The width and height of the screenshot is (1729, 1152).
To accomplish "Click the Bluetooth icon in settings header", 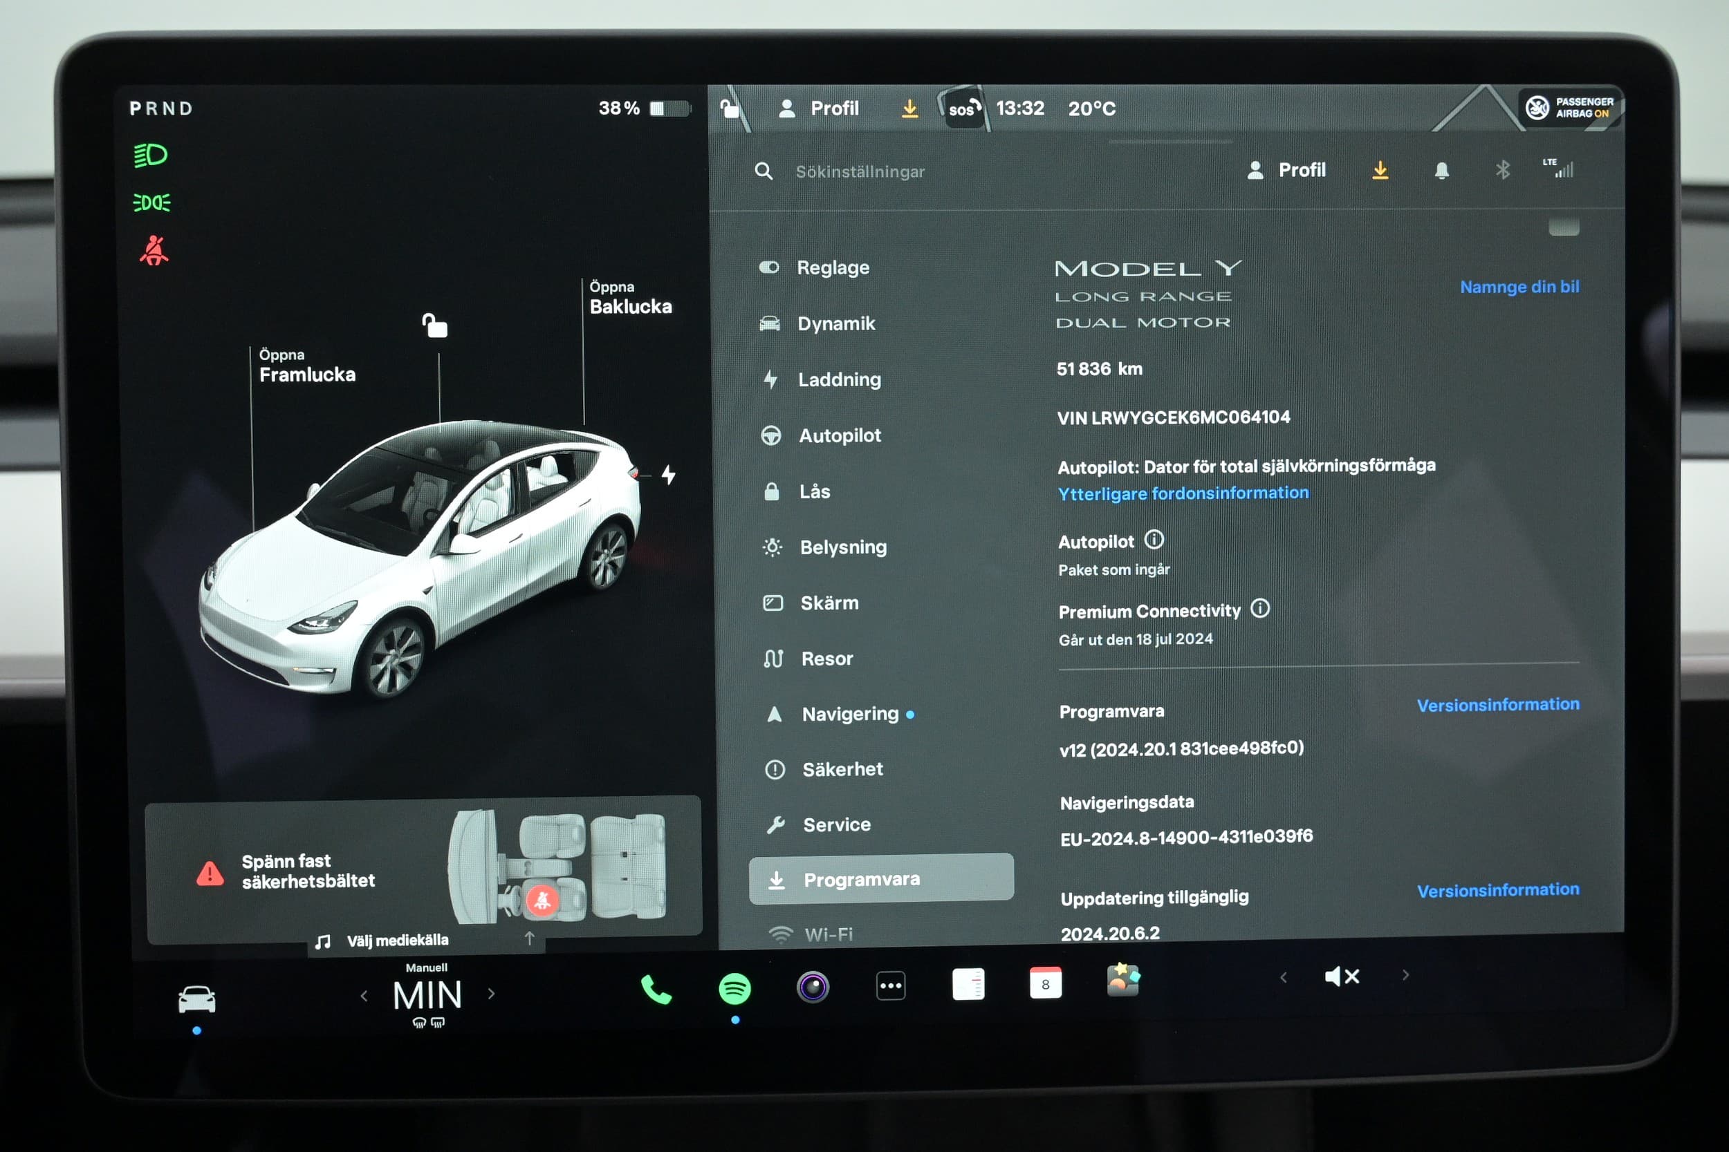I will [x=1503, y=171].
